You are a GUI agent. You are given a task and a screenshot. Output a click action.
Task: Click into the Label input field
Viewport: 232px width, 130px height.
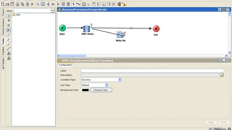pos(152,71)
